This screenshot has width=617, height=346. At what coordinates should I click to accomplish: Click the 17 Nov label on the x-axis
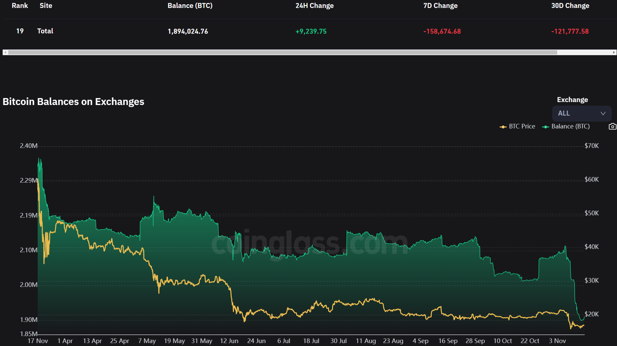(x=38, y=341)
